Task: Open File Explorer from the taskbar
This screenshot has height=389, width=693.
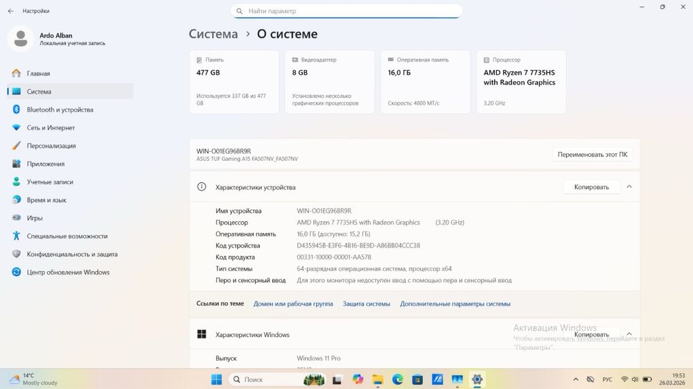Action: 378,379
